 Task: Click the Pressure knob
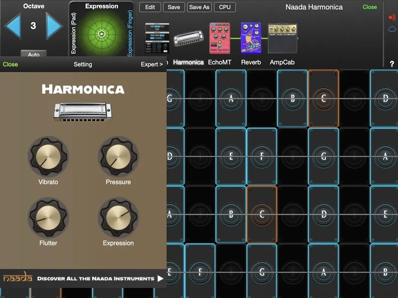118,157
